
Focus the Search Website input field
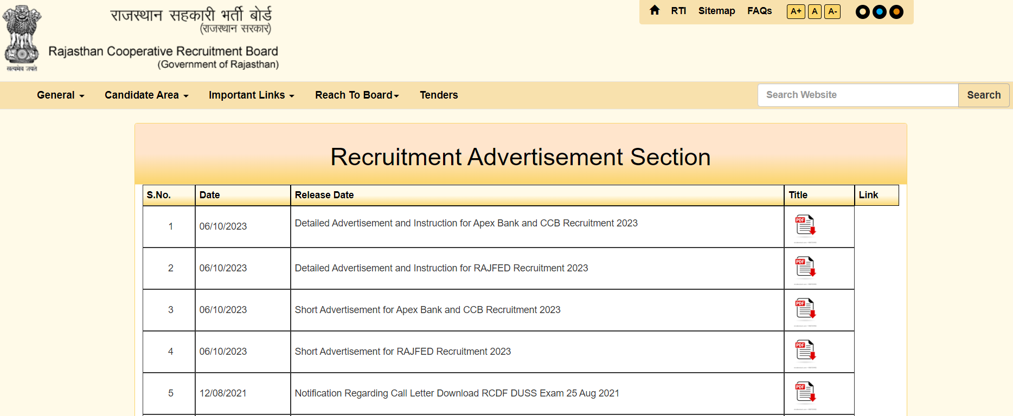858,95
